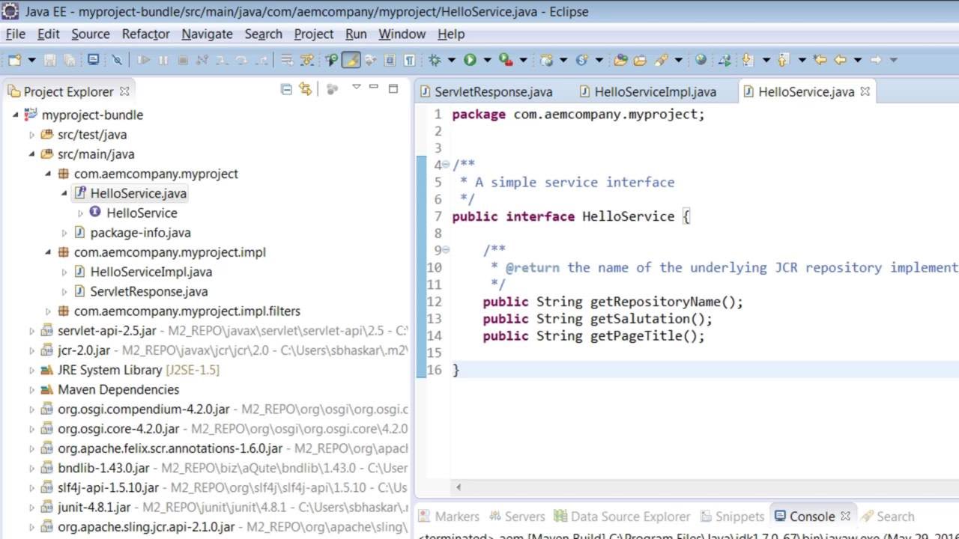959x539 pixels.
Task: Click the Run External Tools icon
Action: click(x=506, y=60)
